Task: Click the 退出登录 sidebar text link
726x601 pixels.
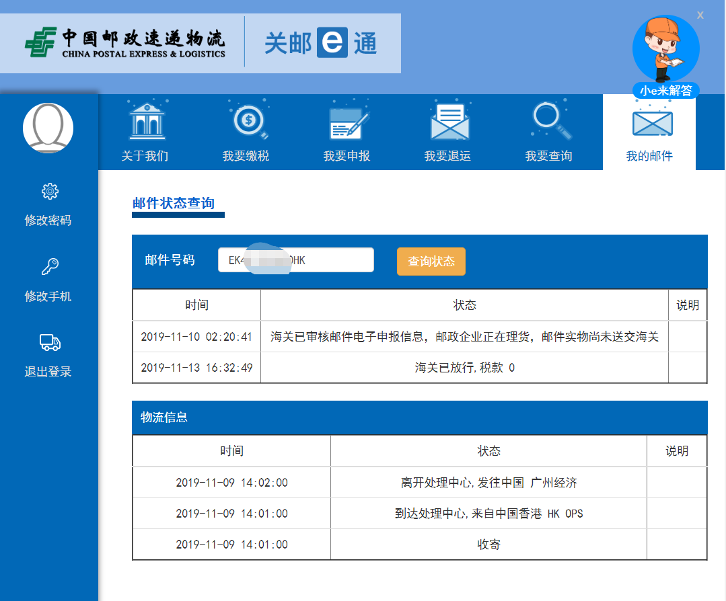Action: (x=48, y=372)
